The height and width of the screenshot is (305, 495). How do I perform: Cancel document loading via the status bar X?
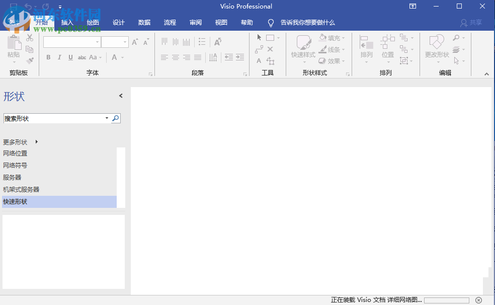click(478, 299)
